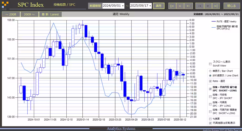Jump to the latest period with >| button
This screenshot has width=242, height=131.
pyautogui.click(x=216, y=6)
